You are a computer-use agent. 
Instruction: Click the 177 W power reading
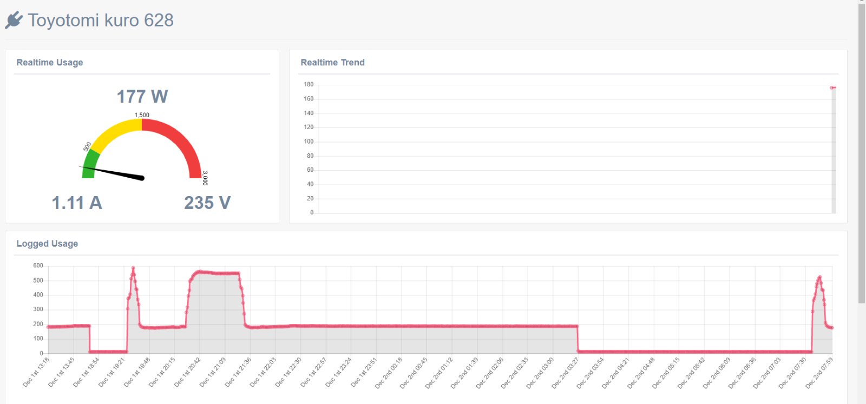pos(142,97)
